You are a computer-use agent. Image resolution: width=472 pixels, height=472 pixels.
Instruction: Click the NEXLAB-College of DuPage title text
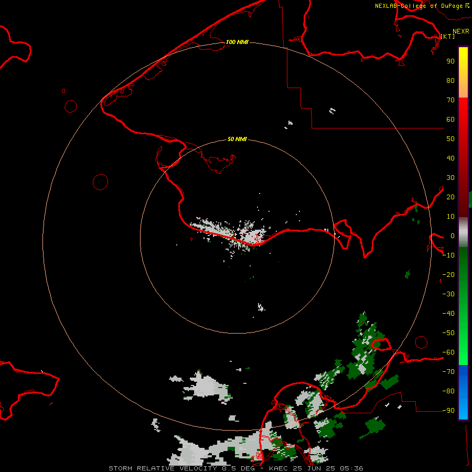pos(420,6)
